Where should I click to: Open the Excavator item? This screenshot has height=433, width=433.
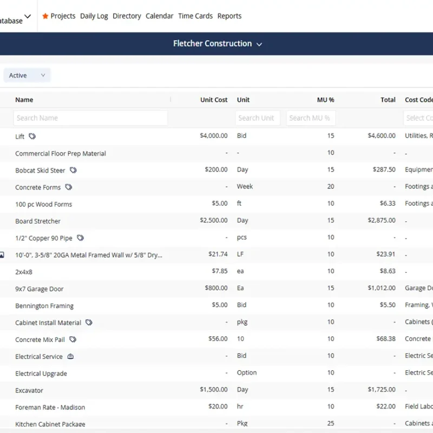29,390
